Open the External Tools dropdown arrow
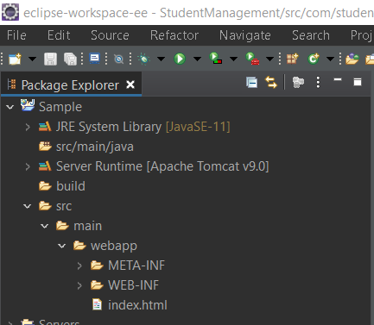 click(269, 59)
